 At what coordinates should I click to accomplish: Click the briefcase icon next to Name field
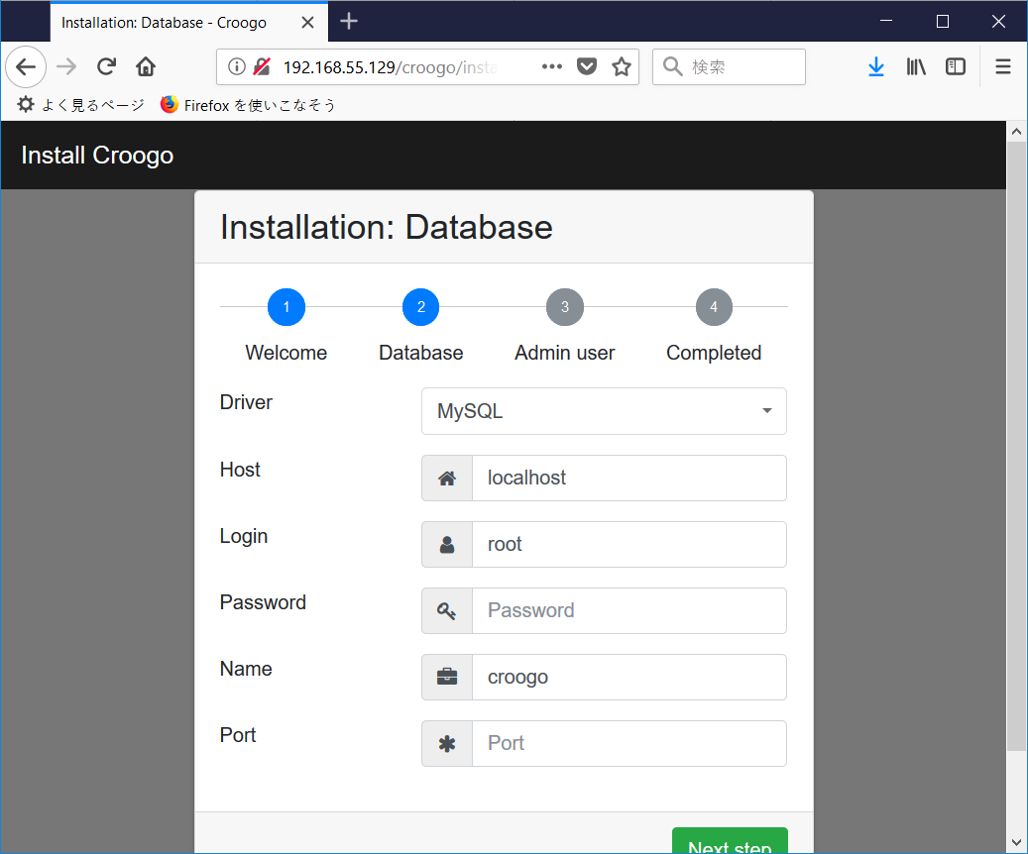(x=446, y=677)
